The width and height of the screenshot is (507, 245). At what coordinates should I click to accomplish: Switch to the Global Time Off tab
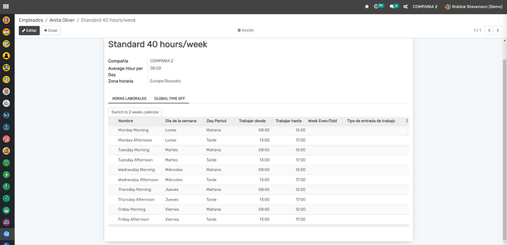[169, 99]
